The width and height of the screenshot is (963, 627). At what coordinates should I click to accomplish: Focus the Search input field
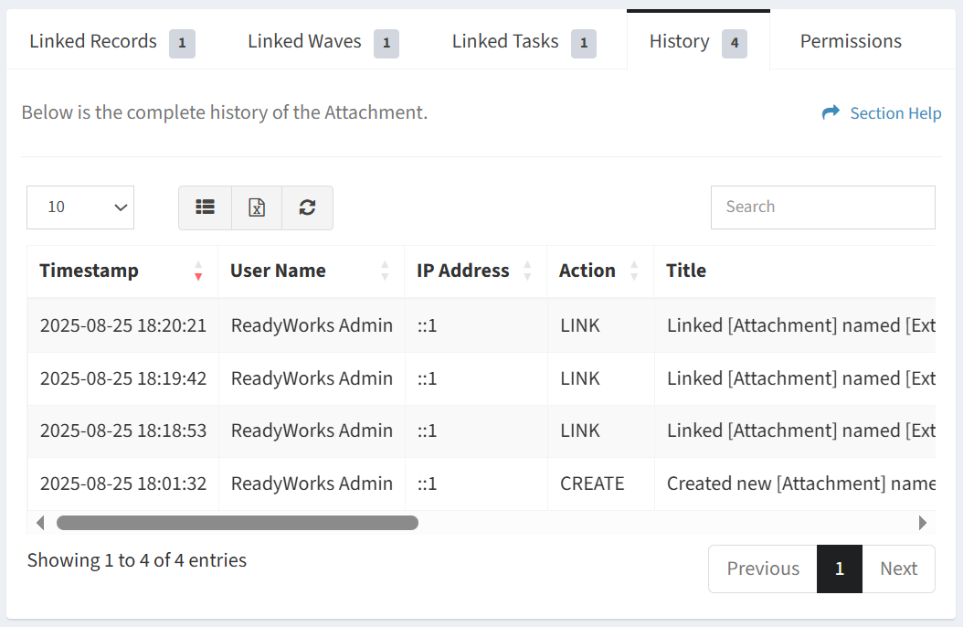(822, 207)
